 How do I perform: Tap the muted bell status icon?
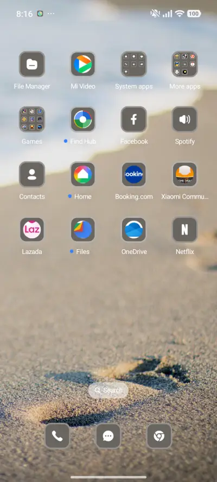155,14
